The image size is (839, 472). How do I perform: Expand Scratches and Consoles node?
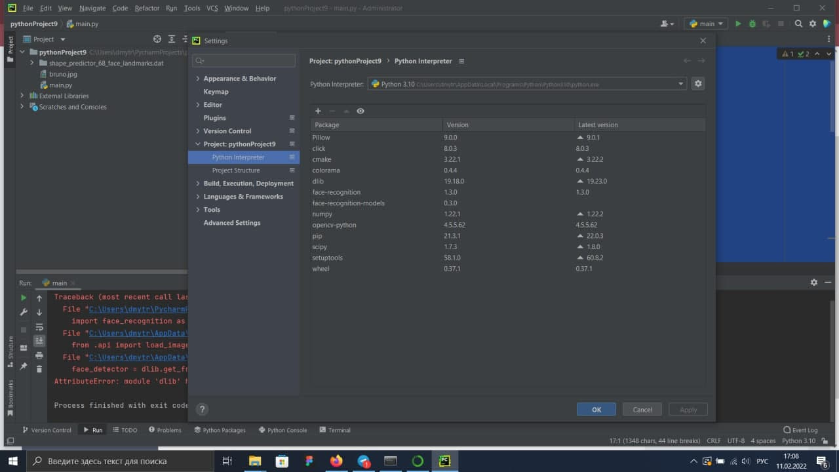(x=22, y=107)
